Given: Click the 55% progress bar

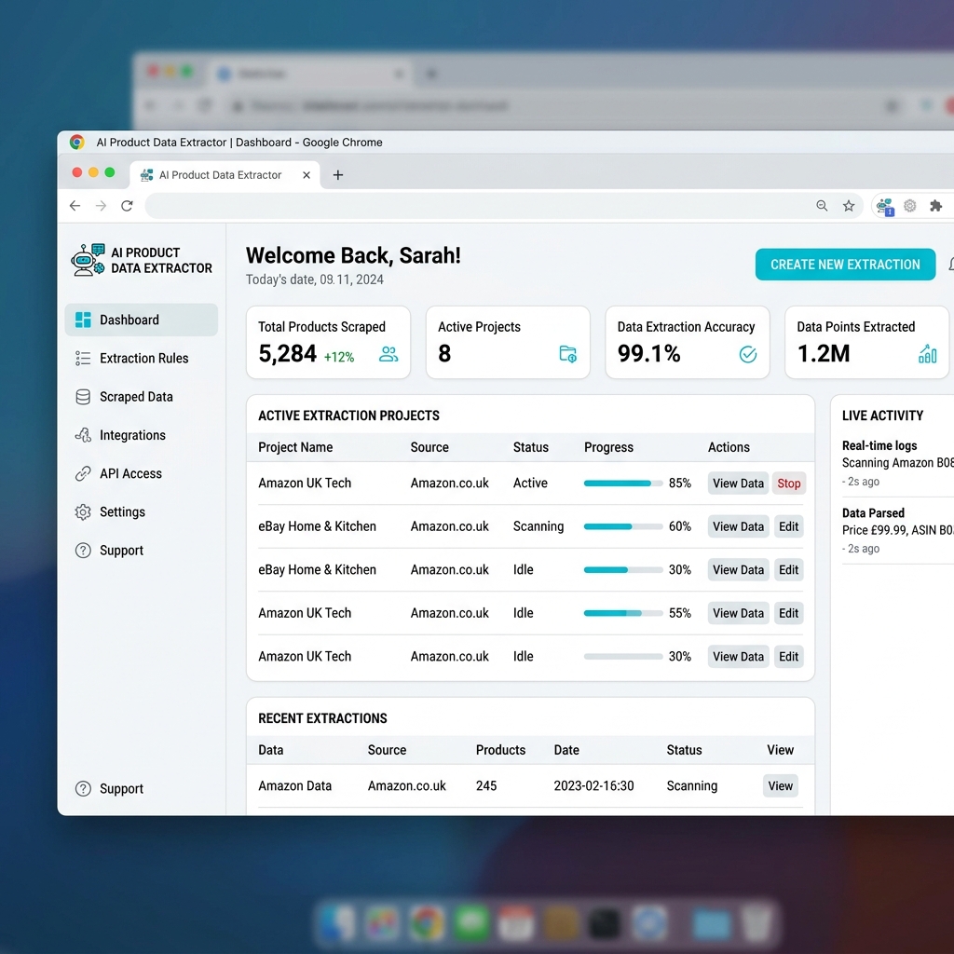Looking at the screenshot, I should 623,613.
